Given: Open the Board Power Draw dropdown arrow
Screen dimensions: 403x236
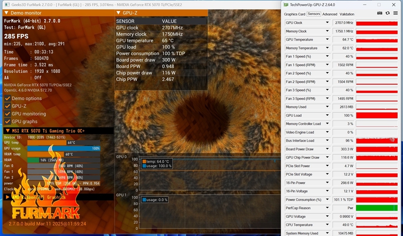Looking at the screenshot, I should click(x=327, y=149).
